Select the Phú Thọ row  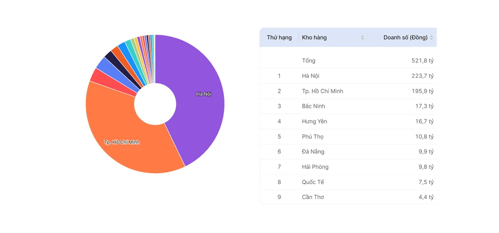pos(348,137)
